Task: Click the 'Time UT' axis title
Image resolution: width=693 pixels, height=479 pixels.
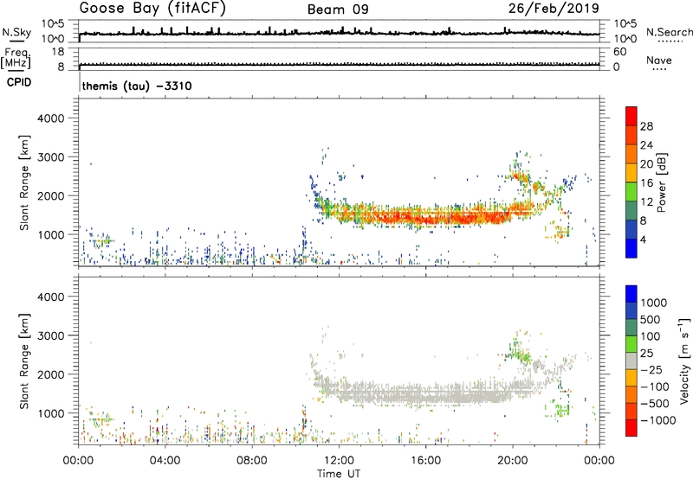Action: click(339, 474)
